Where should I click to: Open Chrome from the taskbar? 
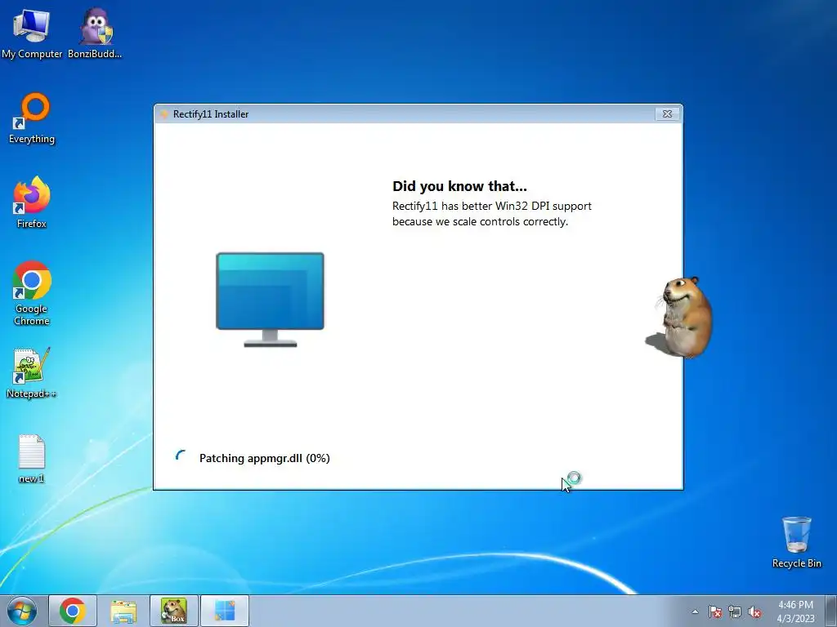tap(73, 611)
